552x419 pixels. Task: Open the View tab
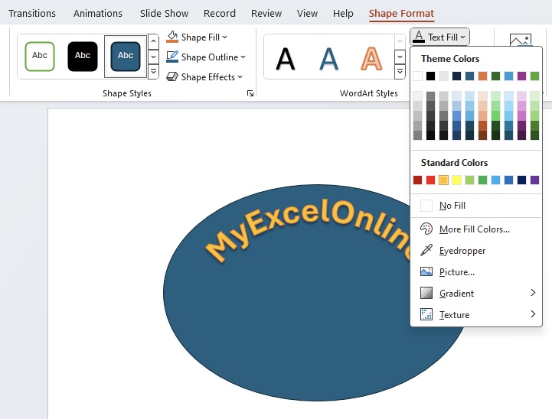(307, 13)
